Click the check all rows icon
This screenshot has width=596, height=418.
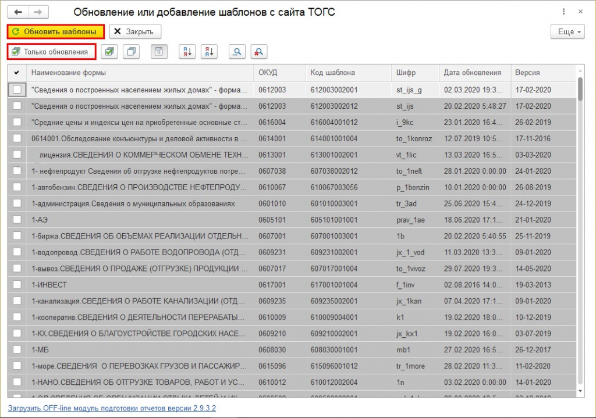pos(109,52)
